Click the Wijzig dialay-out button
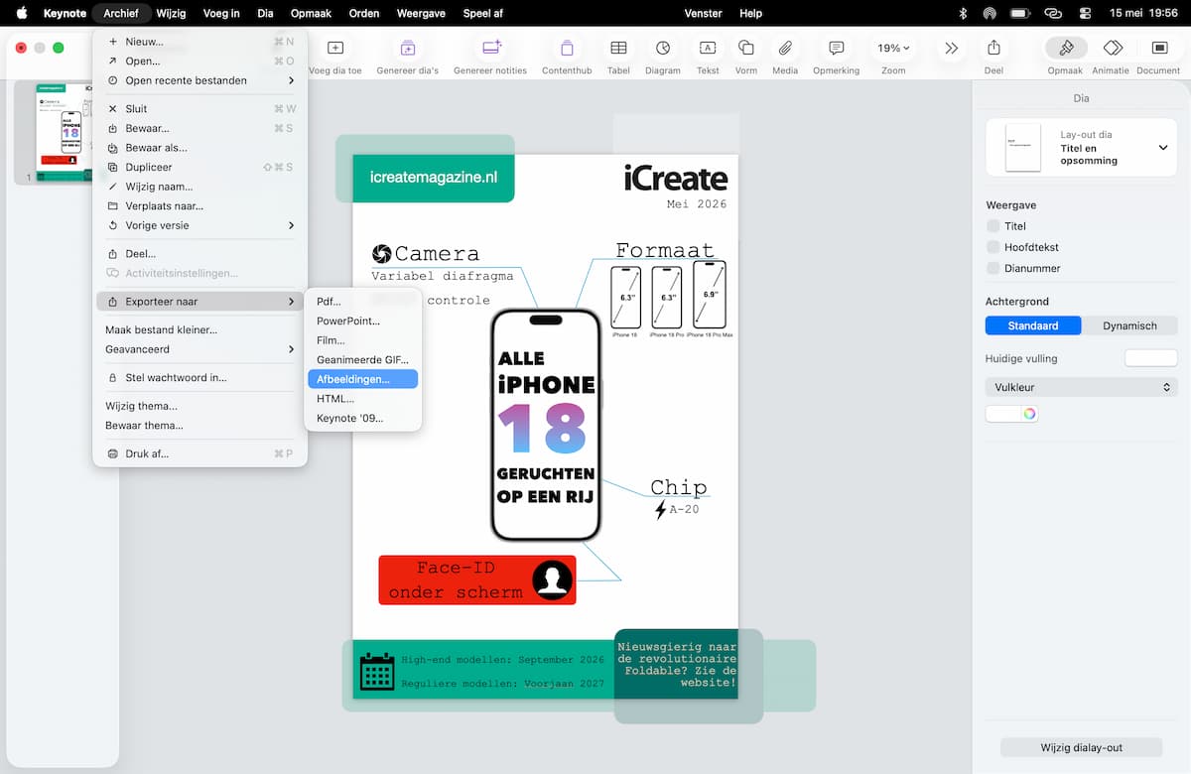 1082,747
